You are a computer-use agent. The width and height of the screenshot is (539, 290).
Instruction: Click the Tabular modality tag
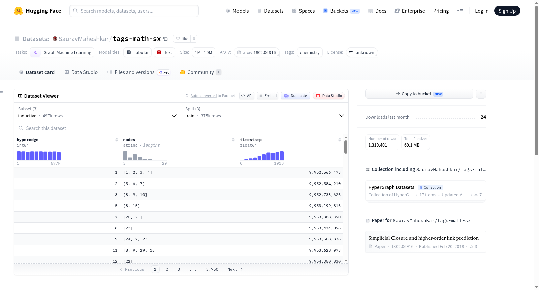137,52
